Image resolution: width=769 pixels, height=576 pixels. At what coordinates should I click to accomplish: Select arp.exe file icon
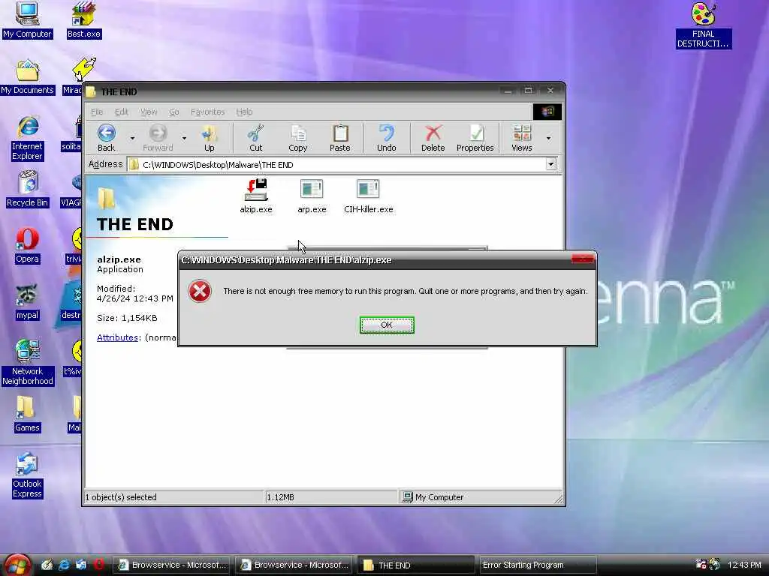[x=312, y=196]
